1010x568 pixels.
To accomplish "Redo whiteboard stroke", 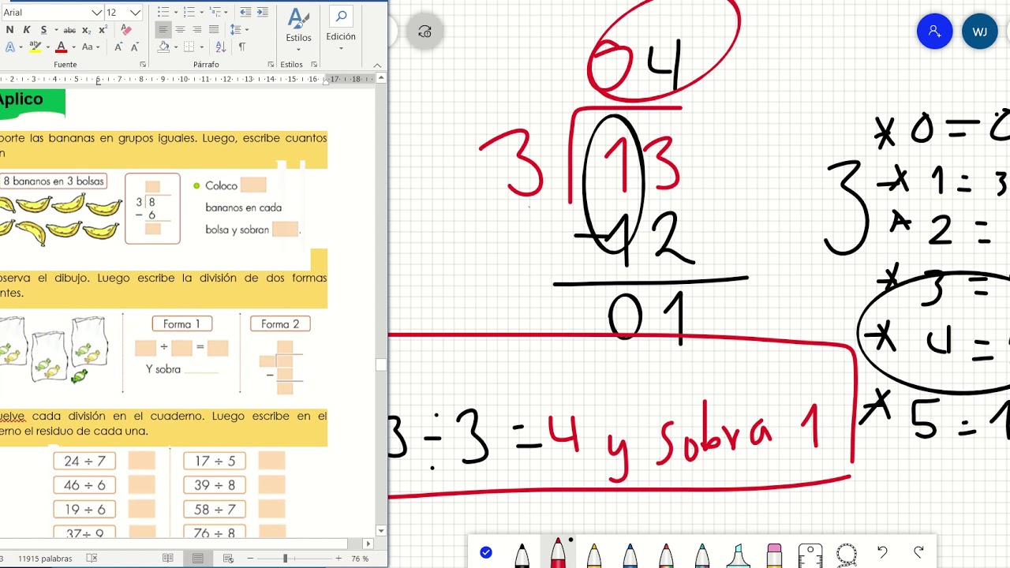I will pyautogui.click(x=918, y=552).
